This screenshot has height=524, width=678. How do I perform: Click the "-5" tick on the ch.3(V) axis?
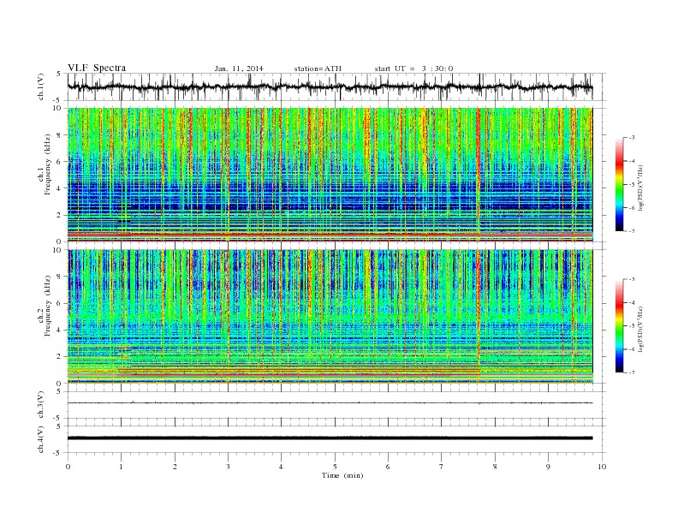[x=58, y=419]
